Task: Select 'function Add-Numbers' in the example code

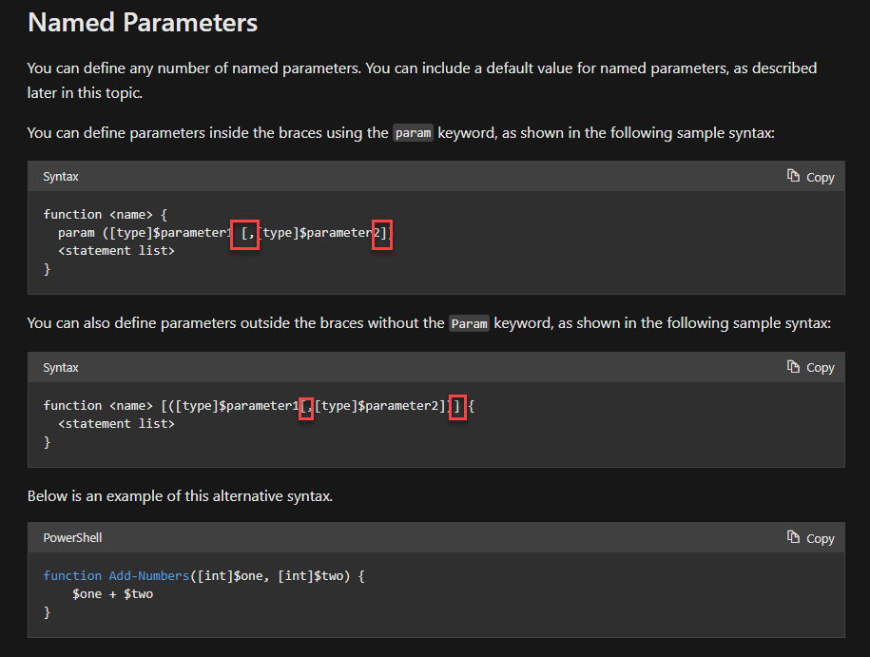Action: (x=119, y=575)
